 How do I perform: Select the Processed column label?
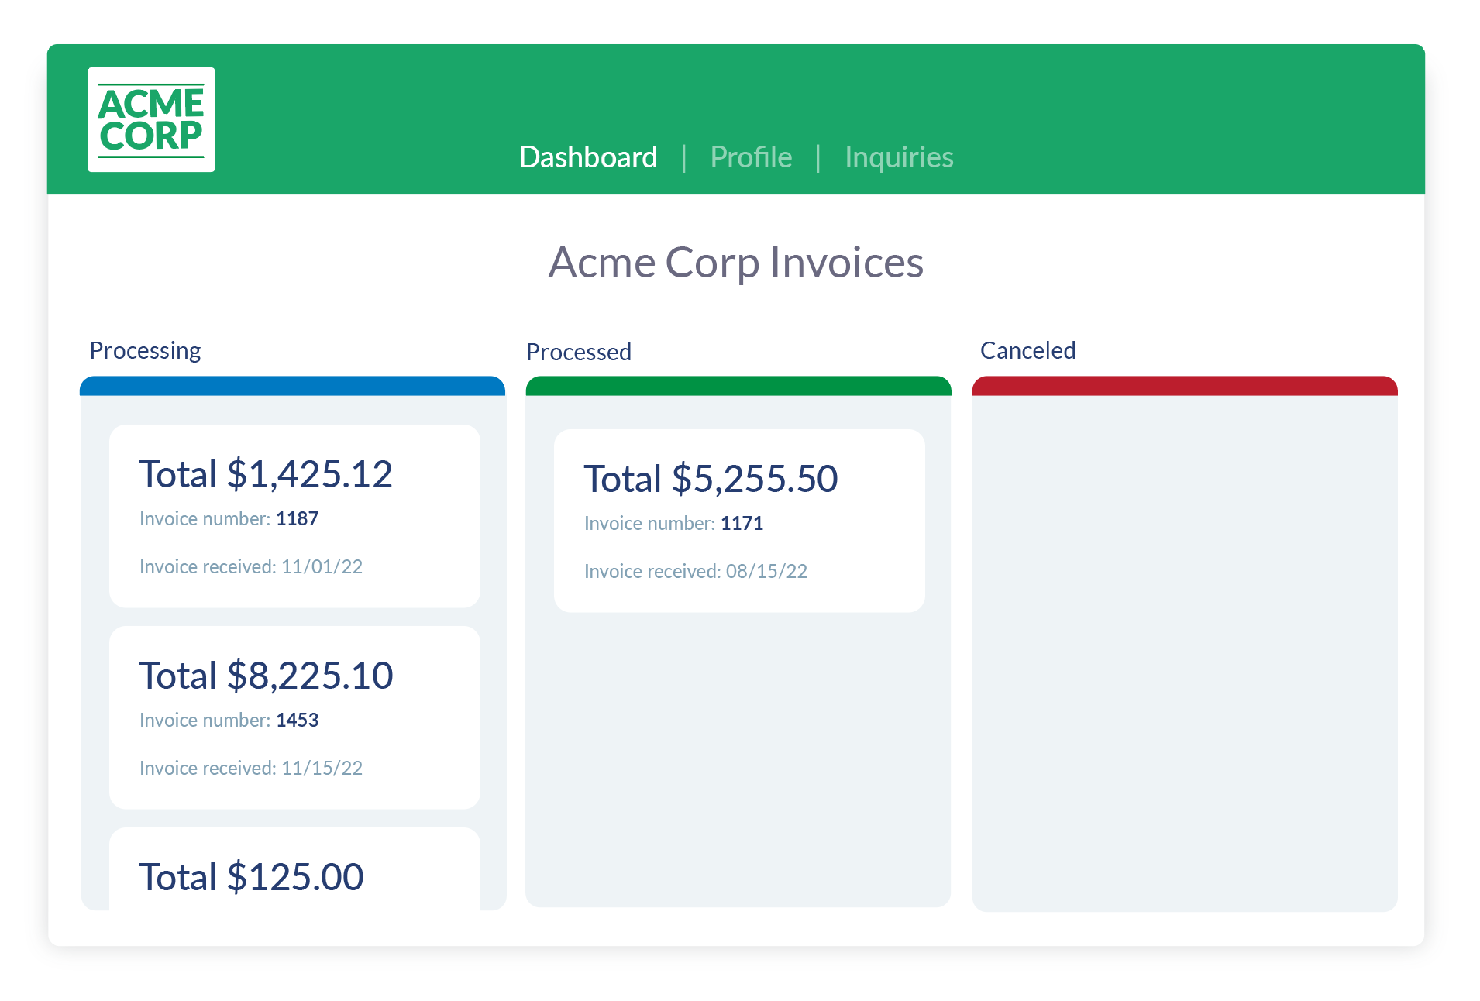click(578, 352)
